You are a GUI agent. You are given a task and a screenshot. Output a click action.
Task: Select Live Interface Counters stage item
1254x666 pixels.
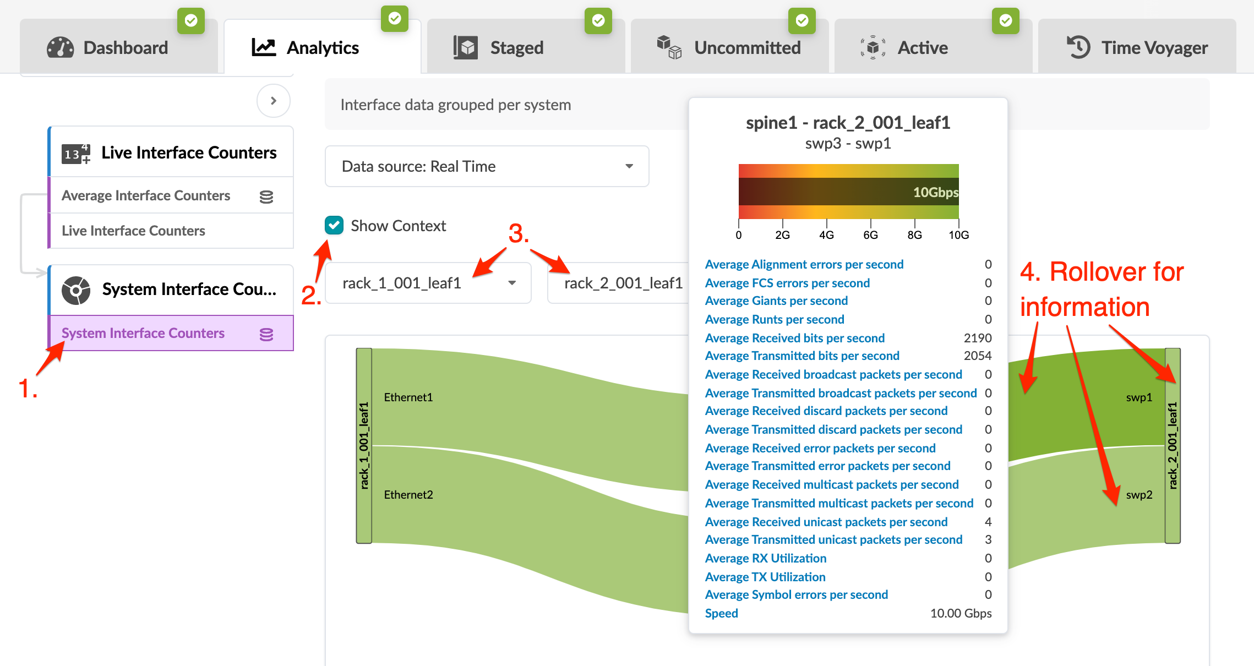[x=133, y=231]
